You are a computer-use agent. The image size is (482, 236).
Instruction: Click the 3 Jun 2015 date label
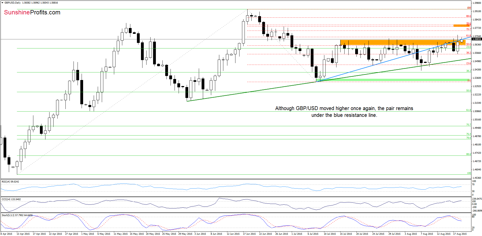pos(200,234)
